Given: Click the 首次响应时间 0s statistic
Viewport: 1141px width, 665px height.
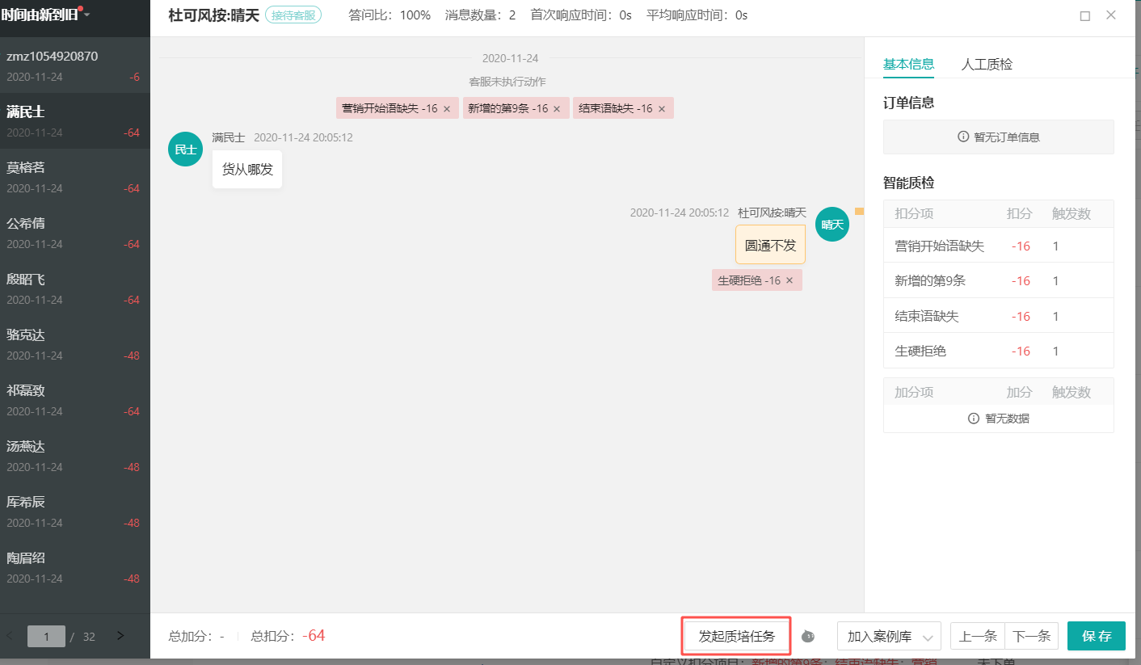Looking at the screenshot, I should (x=581, y=15).
